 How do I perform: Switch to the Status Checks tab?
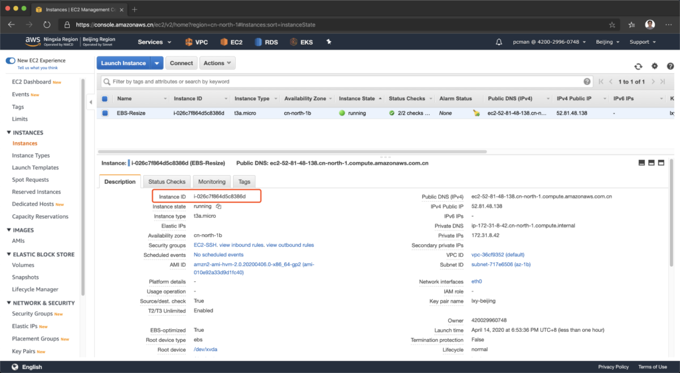[x=167, y=181]
